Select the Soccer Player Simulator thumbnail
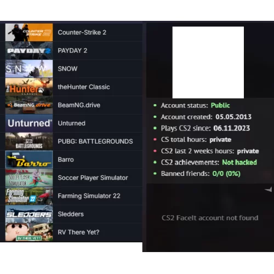The height and width of the screenshot is (274, 274). point(29,178)
